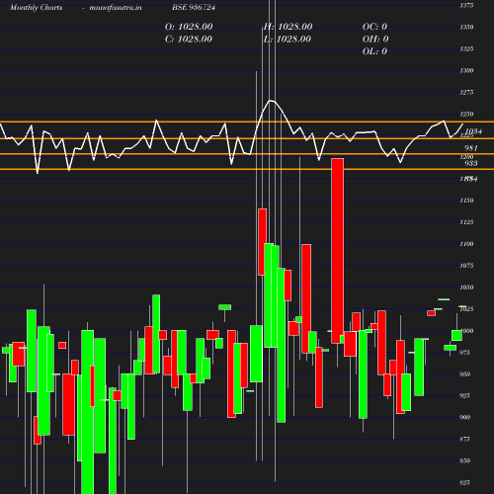Select the high value 'H: 1028.00'

pos(288,27)
